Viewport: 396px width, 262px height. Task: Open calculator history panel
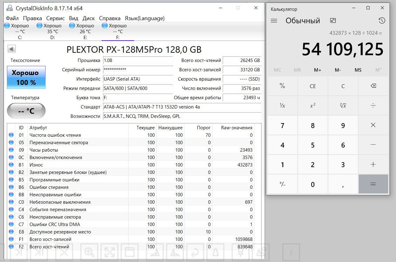point(382,21)
